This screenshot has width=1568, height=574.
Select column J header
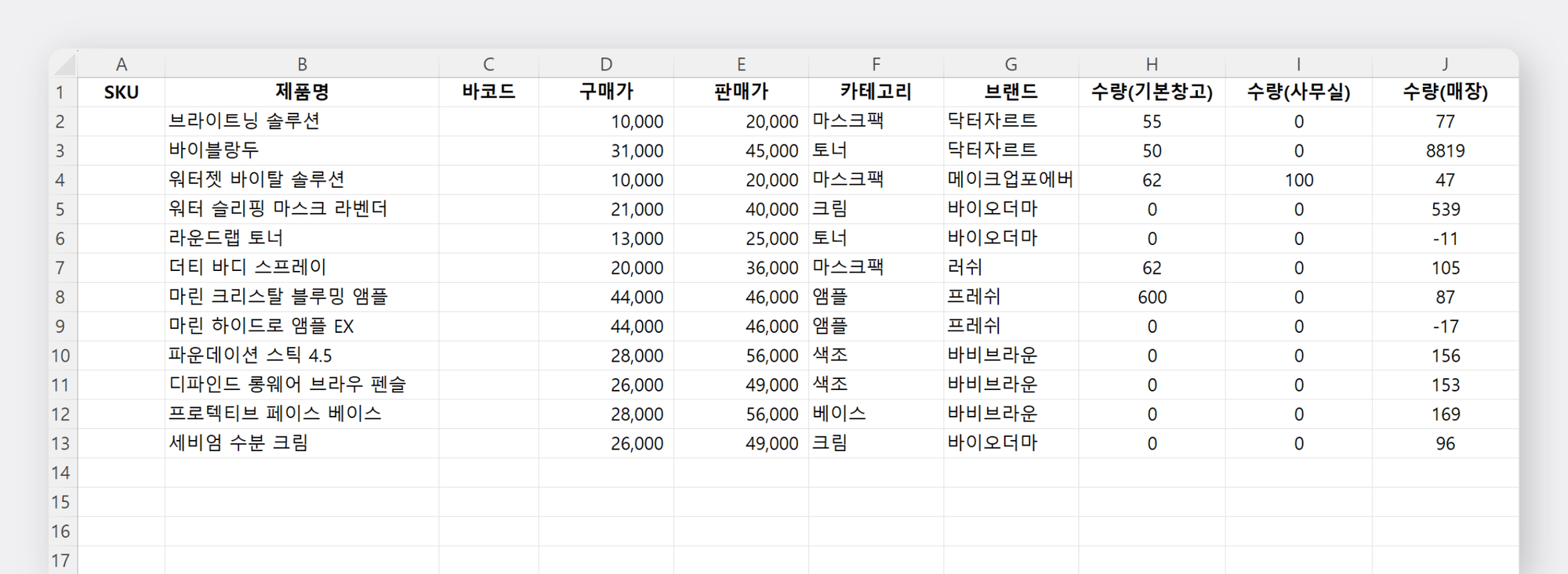point(1445,63)
